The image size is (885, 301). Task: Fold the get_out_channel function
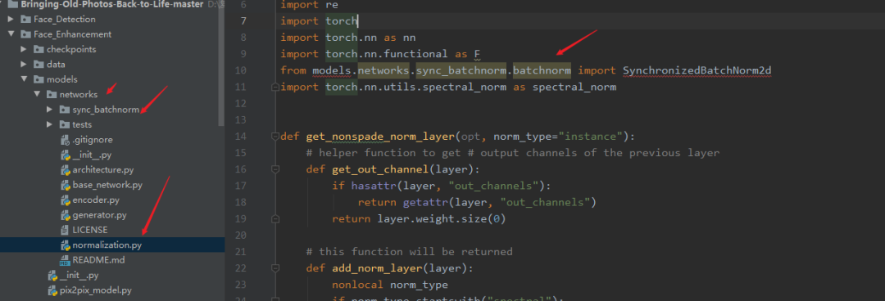pyautogui.click(x=275, y=169)
